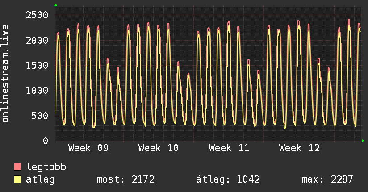This screenshot has height=192, width=368.
Task: Click the green arrow atop the y-axis
Action: point(56,5)
